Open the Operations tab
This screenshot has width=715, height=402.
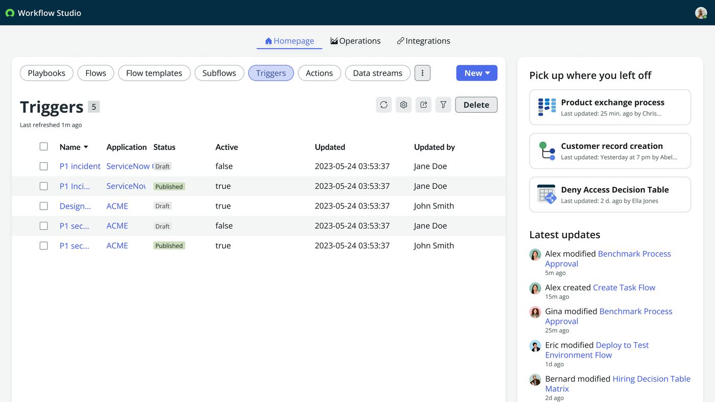coord(355,41)
